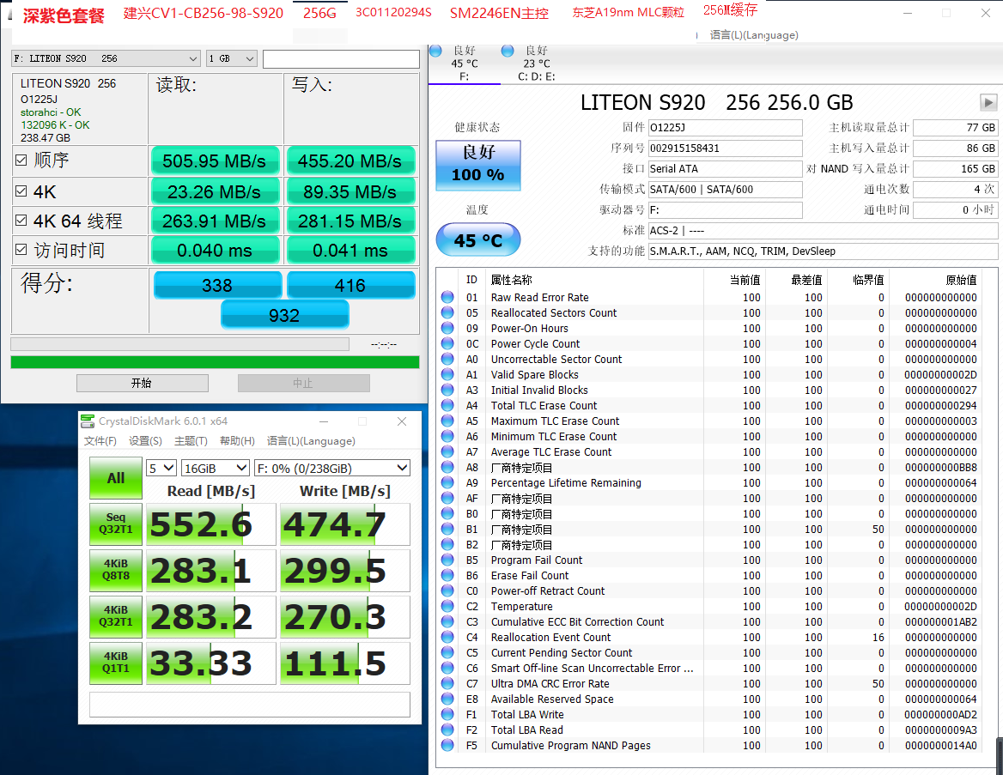The height and width of the screenshot is (775, 1003).
Task: Open the 设置(S) menu in CrystalDiskMark
Action: pos(145,441)
